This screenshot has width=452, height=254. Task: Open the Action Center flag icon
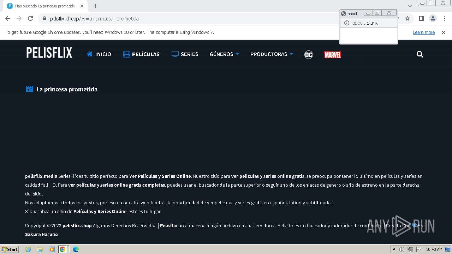click(x=418, y=249)
